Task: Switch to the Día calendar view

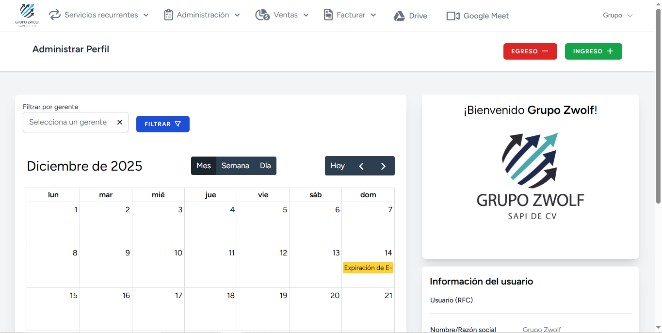Action: [265, 165]
